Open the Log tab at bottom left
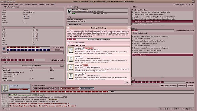197x111 pixels. [5, 109]
